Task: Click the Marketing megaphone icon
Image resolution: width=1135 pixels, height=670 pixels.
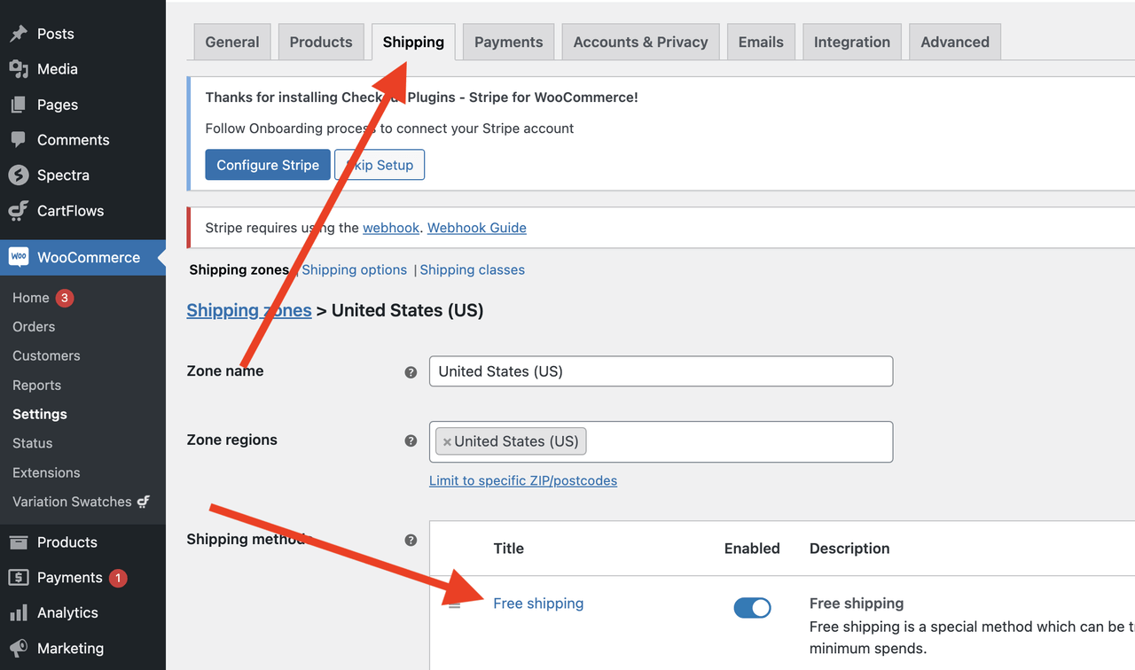Action: pyautogui.click(x=18, y=648)
